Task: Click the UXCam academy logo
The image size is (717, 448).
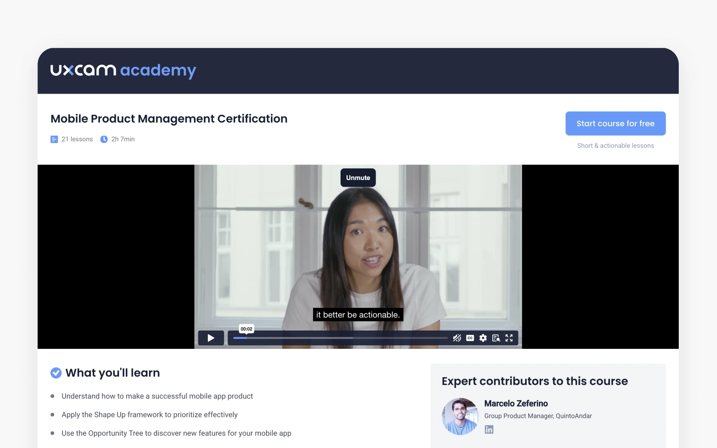Action: click(x=123, y=70)
